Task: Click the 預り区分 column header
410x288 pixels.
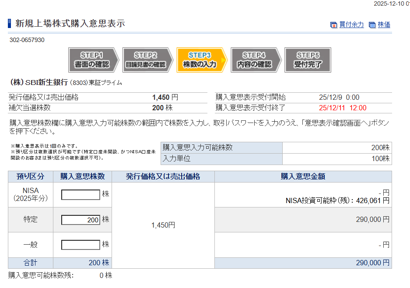Action: 31,177
